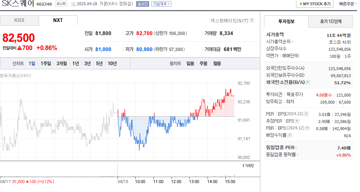Click calendar icon before the 2025.04.18 date
Screen dimensions: 360x192
74,4
